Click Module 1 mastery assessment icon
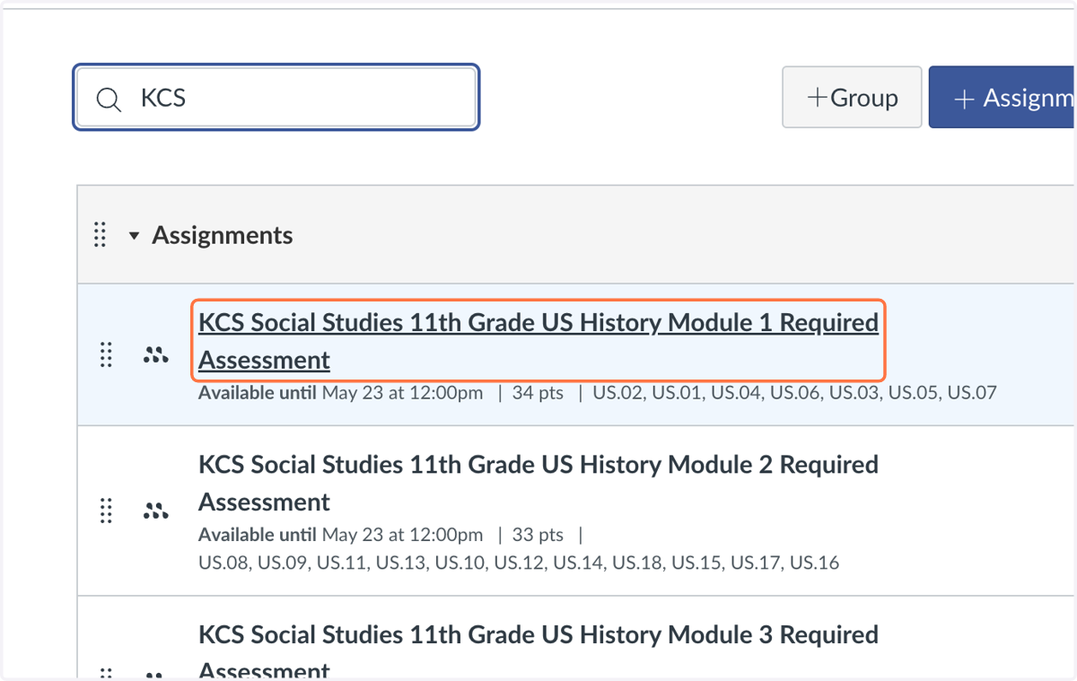 coord(156,355)
